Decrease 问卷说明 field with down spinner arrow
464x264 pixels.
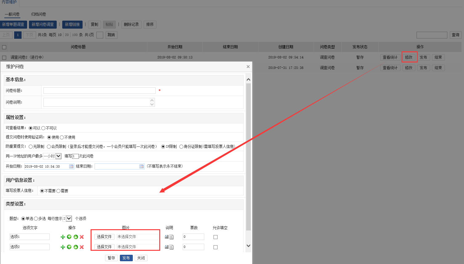pyautogui.click(x=152, y=104)
